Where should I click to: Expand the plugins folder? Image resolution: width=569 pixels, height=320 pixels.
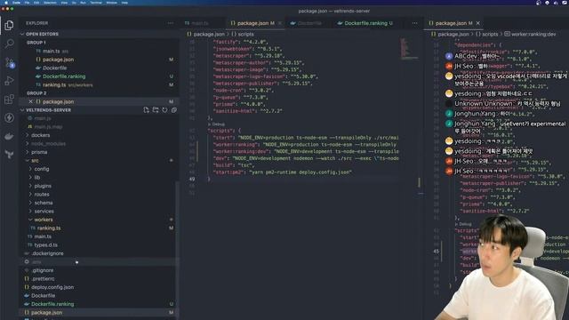(x=43, y=186)
